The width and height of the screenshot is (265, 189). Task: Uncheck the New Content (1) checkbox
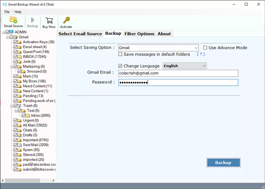[15, 91]
